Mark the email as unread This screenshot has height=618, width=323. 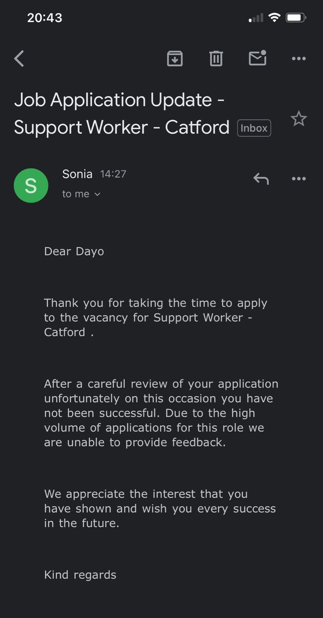click(x=257, y=58)
